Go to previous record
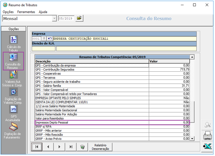 (x=48, y=147)
